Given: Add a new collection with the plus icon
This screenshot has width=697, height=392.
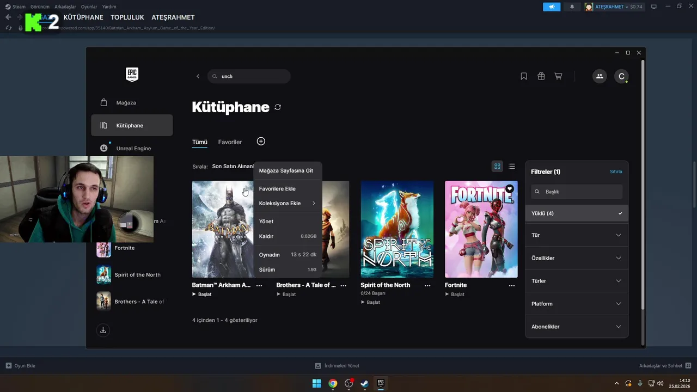Looking at the screenshot, I should tap(261, 142).
